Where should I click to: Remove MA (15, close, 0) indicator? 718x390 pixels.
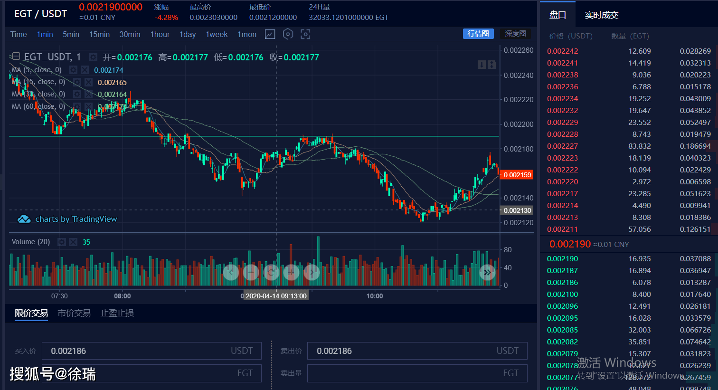[88, 82]
